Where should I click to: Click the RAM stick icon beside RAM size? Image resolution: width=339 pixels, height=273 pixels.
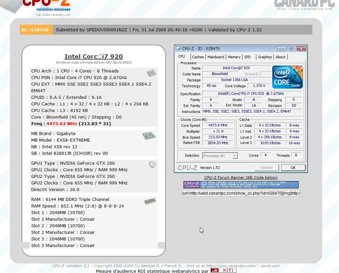tap(150, 201)
